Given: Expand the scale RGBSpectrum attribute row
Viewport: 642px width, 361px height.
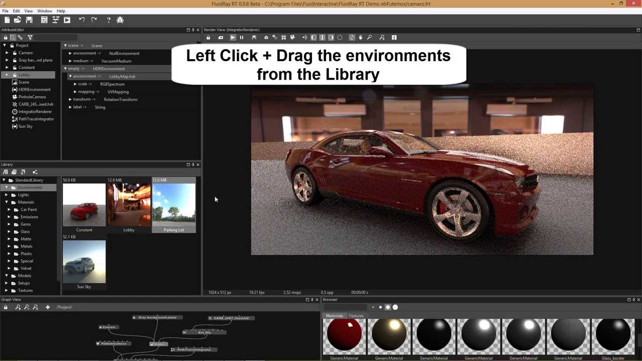Looking at the screenshot, I should click(x=75, y=84).
